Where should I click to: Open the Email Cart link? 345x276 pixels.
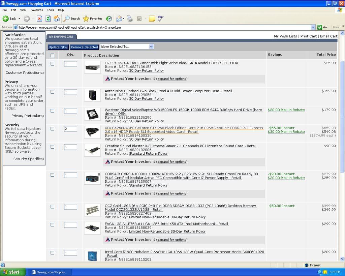(x=328, y=36)
